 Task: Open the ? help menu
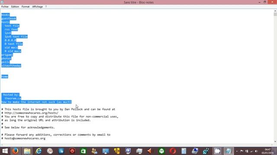[x=46, y=7]
